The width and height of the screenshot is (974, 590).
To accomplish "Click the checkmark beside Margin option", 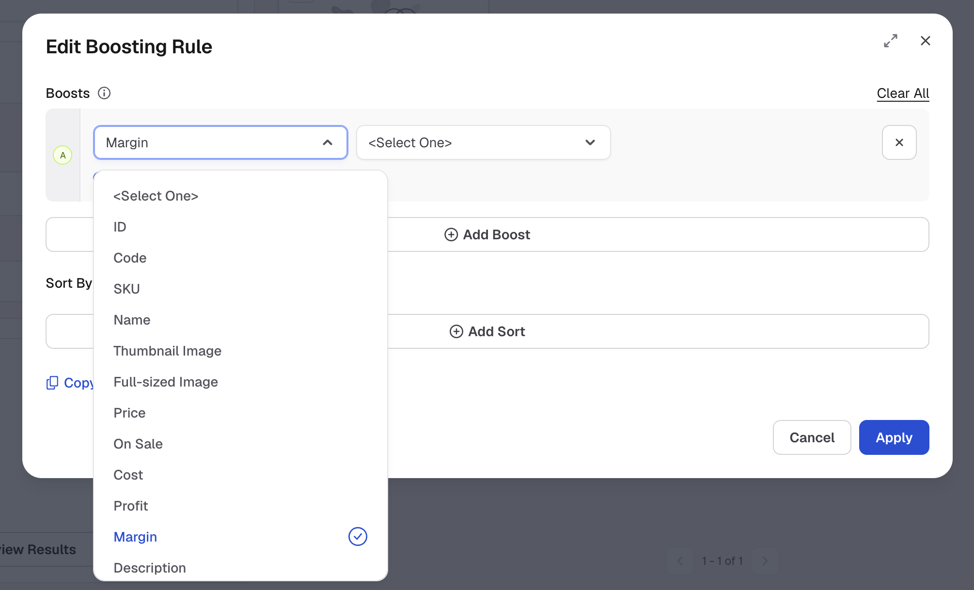I will coord(358,537).
